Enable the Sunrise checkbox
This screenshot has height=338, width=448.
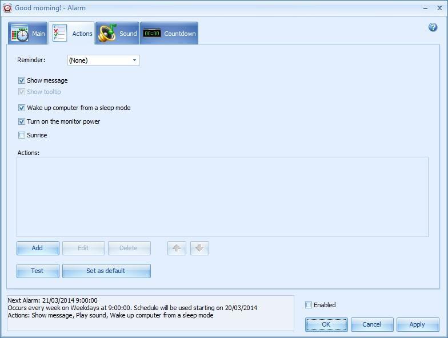pos(22,135)
